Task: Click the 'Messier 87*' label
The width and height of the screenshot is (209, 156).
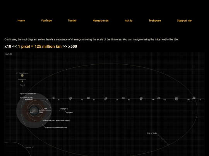Action: pyautogui.click(x=30, y=147)
